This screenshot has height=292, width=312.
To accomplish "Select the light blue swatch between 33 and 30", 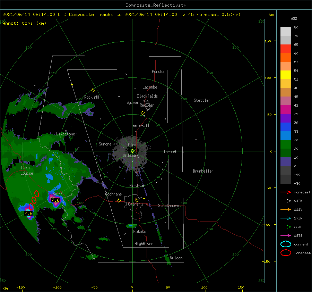I will 286,135.
